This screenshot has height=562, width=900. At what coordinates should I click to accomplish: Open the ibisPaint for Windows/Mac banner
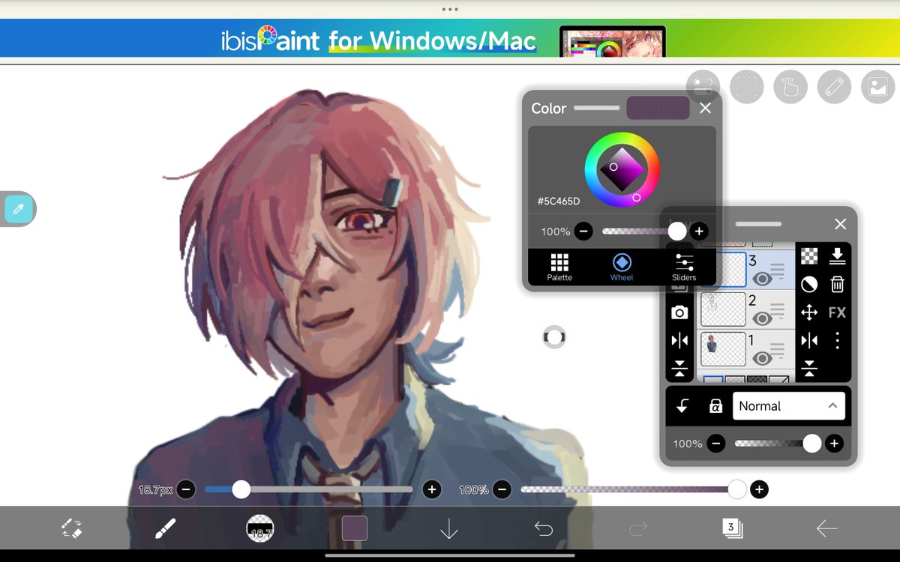coord(450,38)
